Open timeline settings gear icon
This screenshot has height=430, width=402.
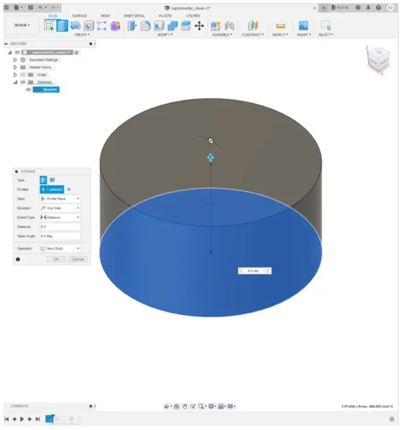click(x=392, y=419)
